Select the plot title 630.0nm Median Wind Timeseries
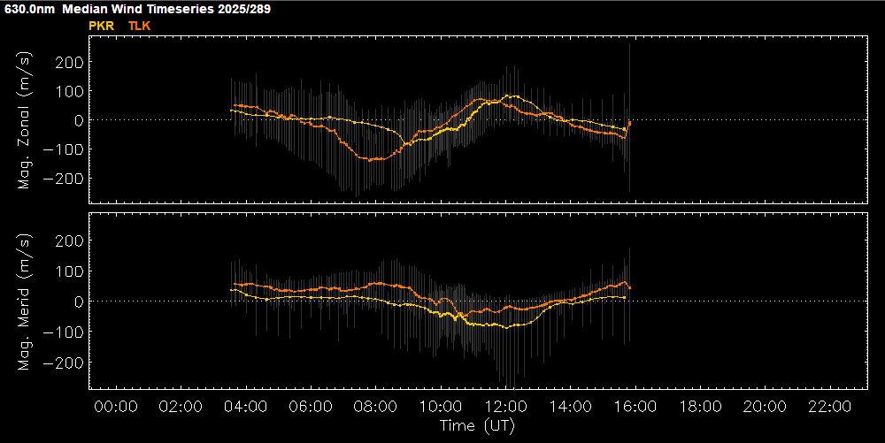 coord(138,9)
